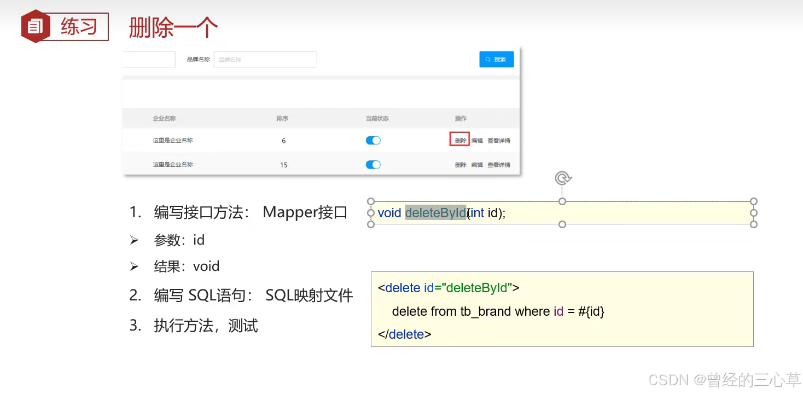Click the closing </delete> tag line
Screen dimensions: 803x394
(405, 334)
